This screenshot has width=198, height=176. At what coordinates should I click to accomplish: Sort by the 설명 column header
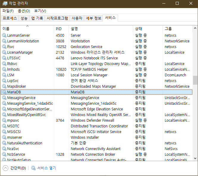(101, 29)
